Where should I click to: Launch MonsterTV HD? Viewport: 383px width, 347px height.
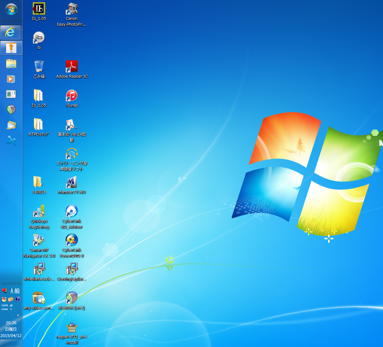click(72, 185)
